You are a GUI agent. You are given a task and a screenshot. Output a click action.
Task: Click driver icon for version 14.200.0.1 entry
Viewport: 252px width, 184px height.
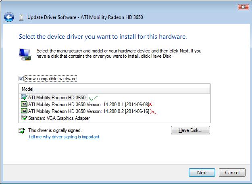tap(24, 104)
